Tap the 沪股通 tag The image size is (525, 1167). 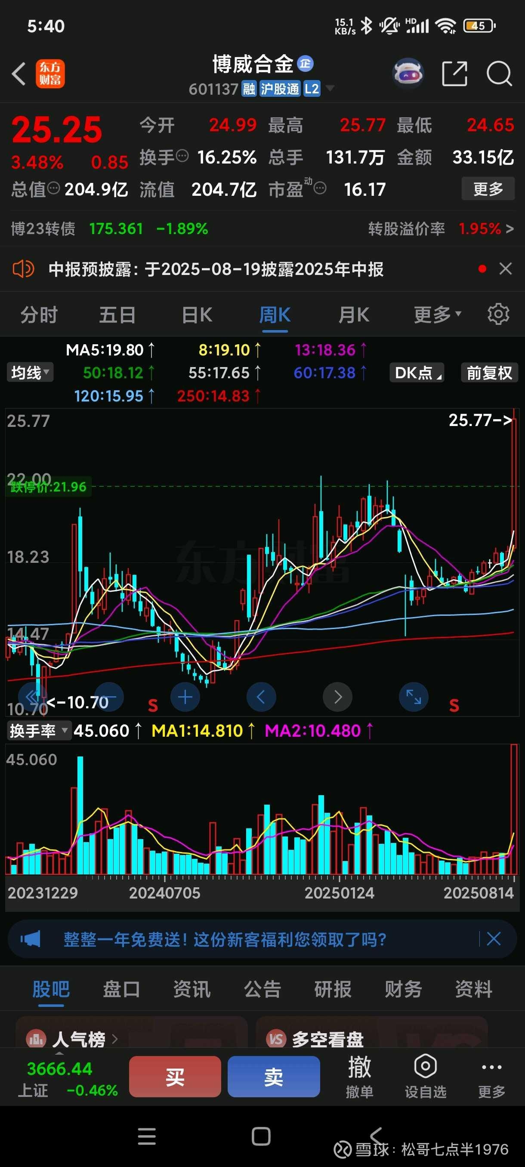(x=280, y=89)
